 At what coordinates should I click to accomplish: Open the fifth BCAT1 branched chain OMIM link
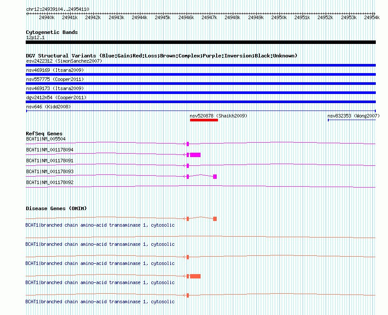pos(100,302)
